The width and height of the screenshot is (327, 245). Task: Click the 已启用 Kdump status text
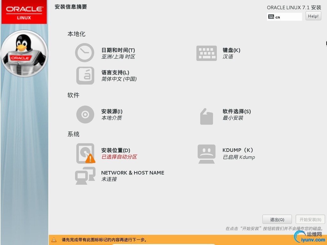pyautogui.click(x=239, y=157)
